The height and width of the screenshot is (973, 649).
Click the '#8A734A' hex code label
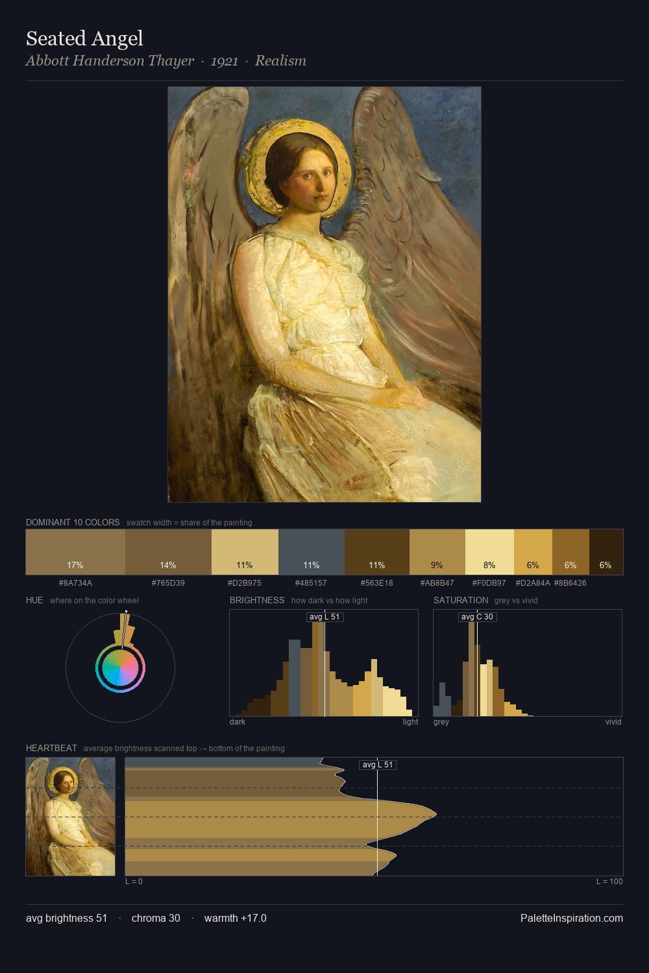[75, 583]
